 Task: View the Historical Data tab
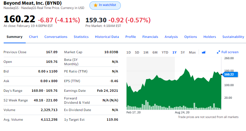(107, 37)
